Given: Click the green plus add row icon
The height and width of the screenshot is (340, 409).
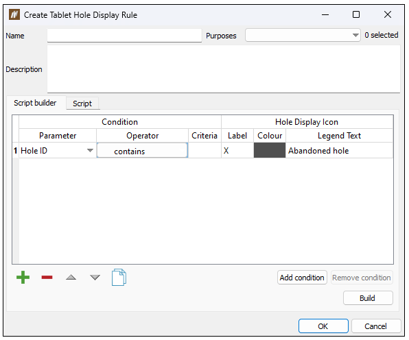Looking at the screenshot, I should click(23, 277).
